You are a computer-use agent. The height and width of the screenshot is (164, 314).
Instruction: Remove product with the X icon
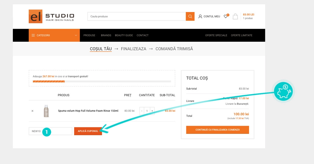pos(32,111)
